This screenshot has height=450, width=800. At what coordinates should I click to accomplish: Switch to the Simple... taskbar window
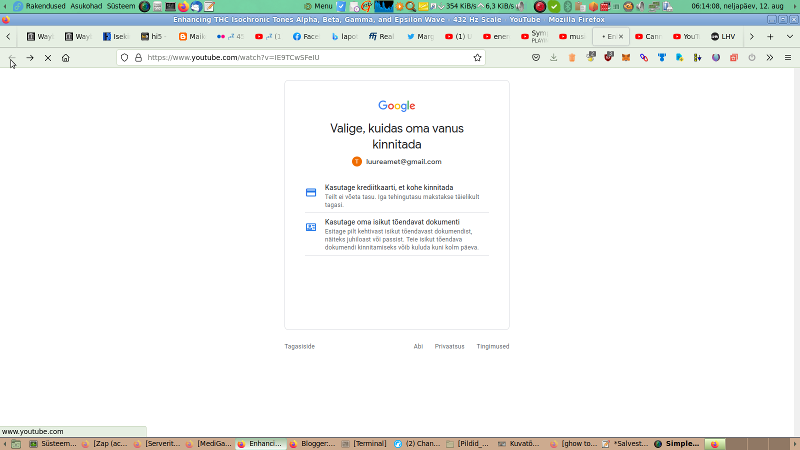pos(676,443)
